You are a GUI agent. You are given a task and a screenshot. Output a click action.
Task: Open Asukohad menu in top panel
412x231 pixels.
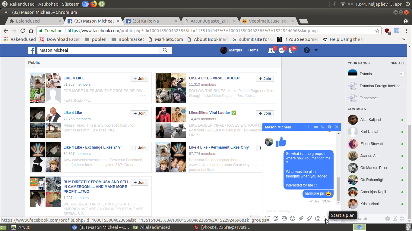[49, 4]
